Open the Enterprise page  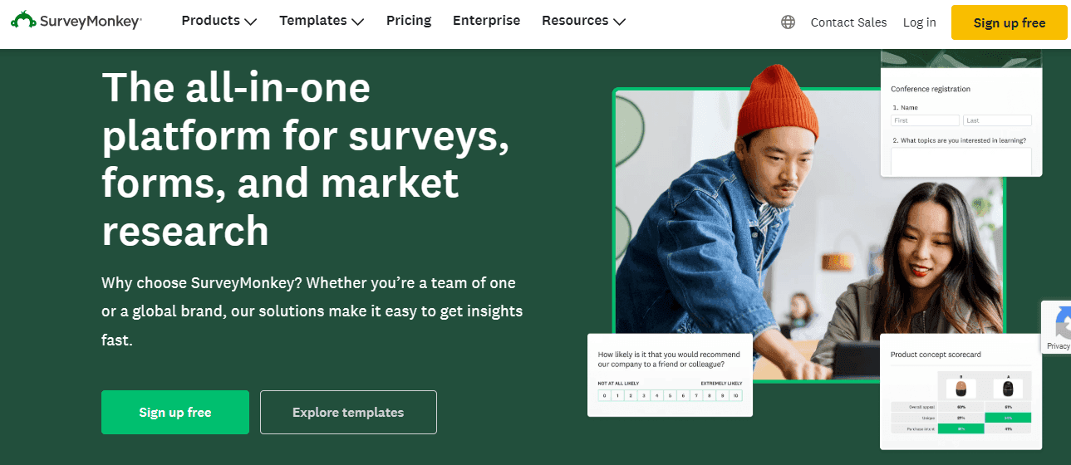[x=486, y=21]
